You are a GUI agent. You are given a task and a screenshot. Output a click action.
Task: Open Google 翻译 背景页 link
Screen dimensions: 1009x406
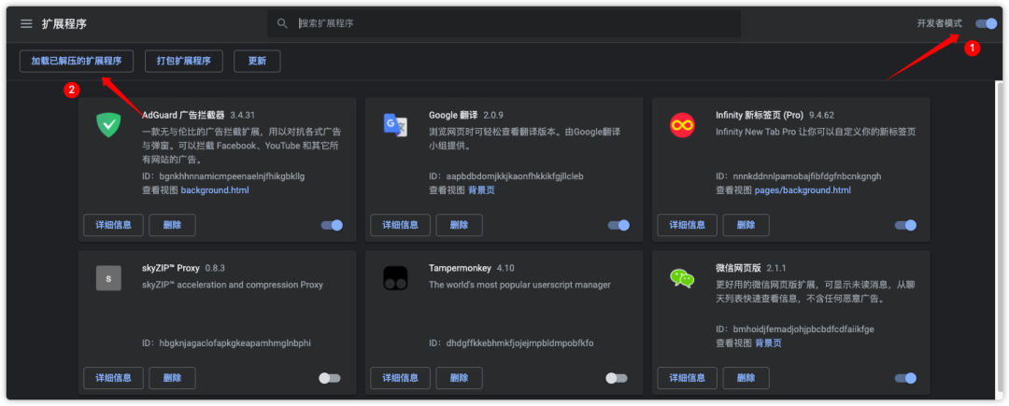pos(481,190)
